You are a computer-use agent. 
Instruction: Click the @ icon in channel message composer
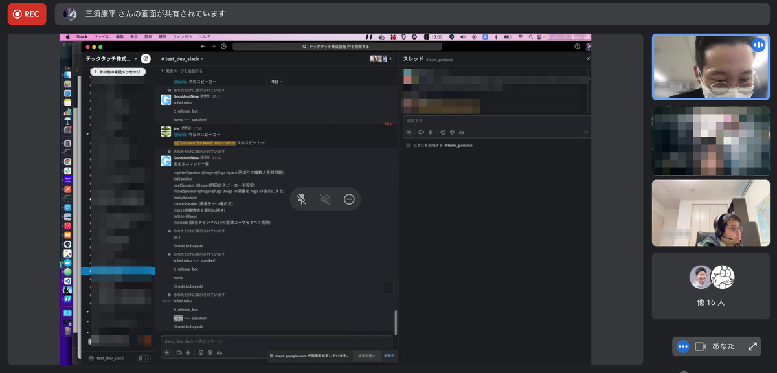(210, 352)
